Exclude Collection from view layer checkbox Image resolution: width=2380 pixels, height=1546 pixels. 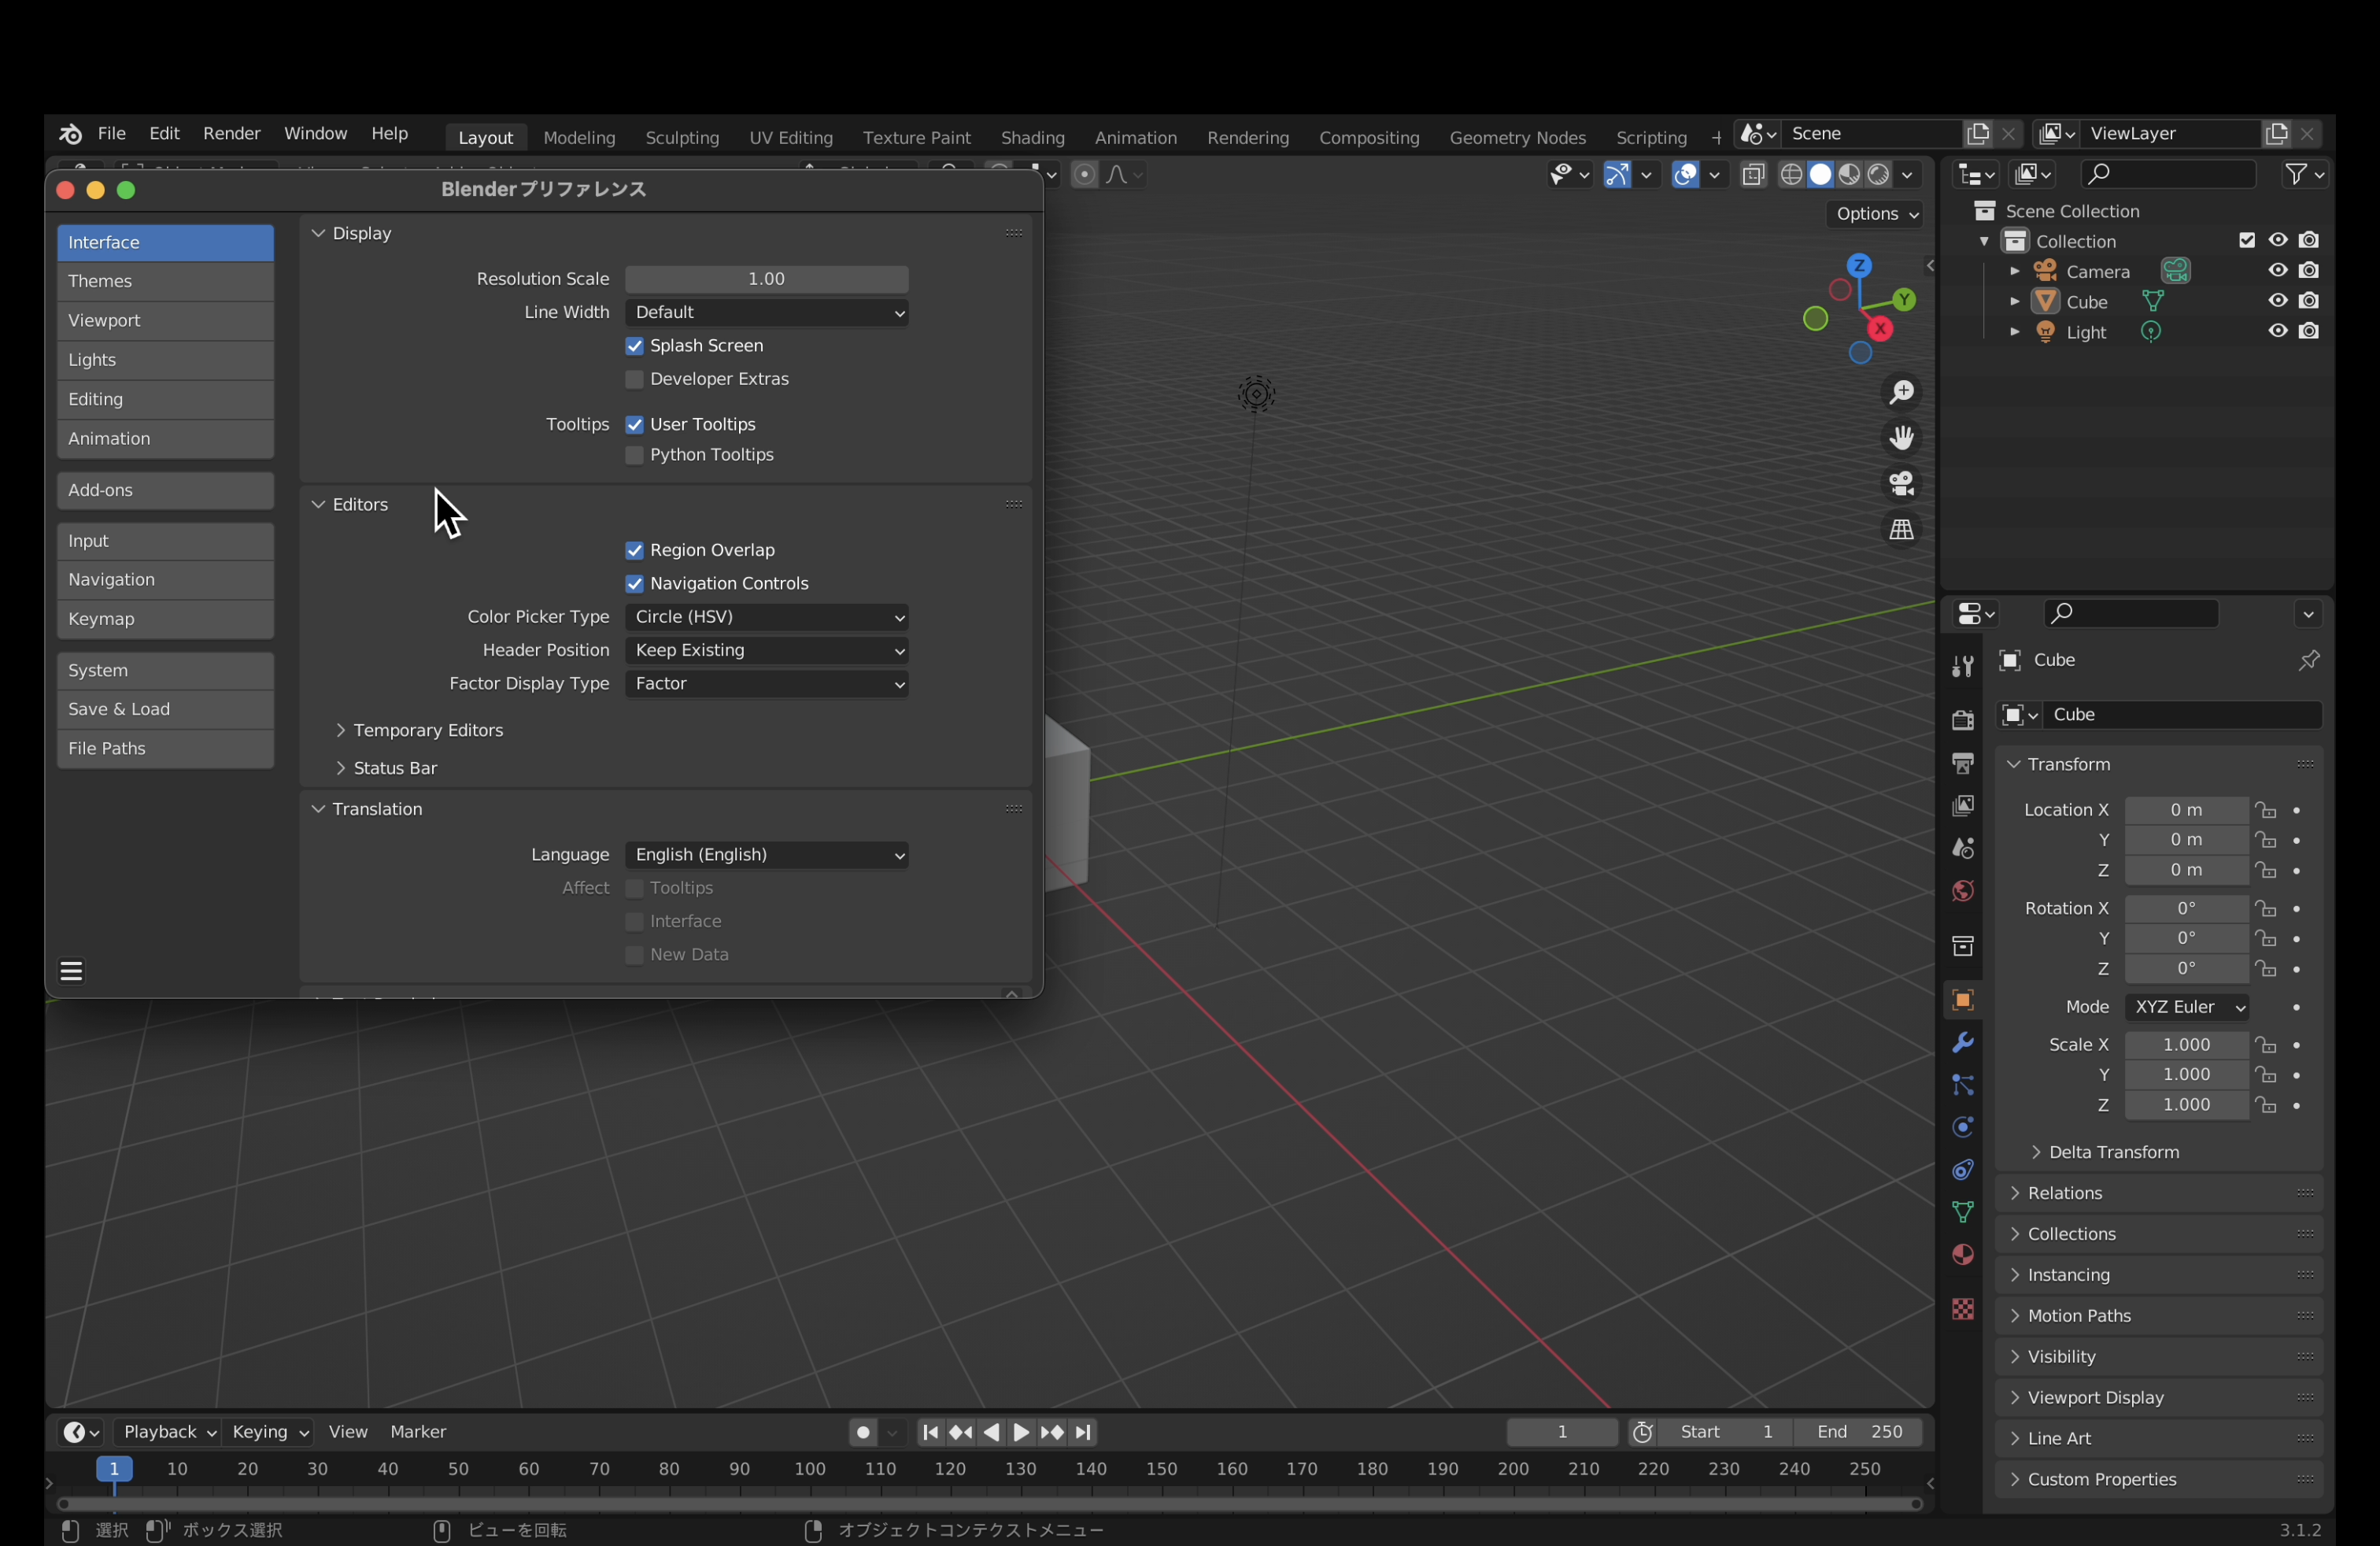click(2246, 240)
